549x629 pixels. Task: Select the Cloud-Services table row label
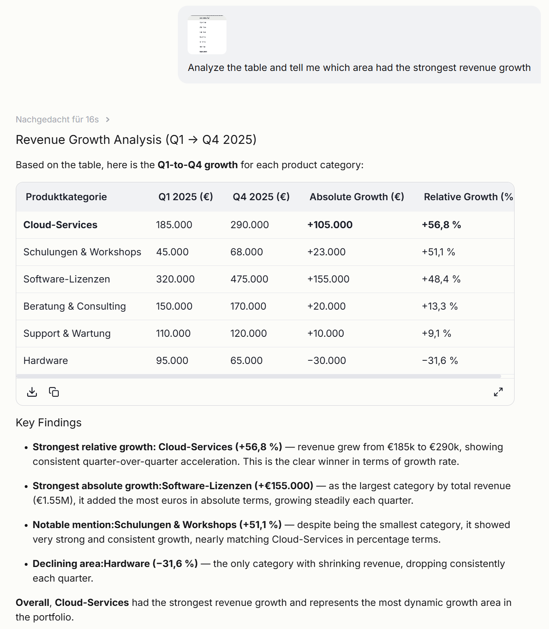pos(60,225)
